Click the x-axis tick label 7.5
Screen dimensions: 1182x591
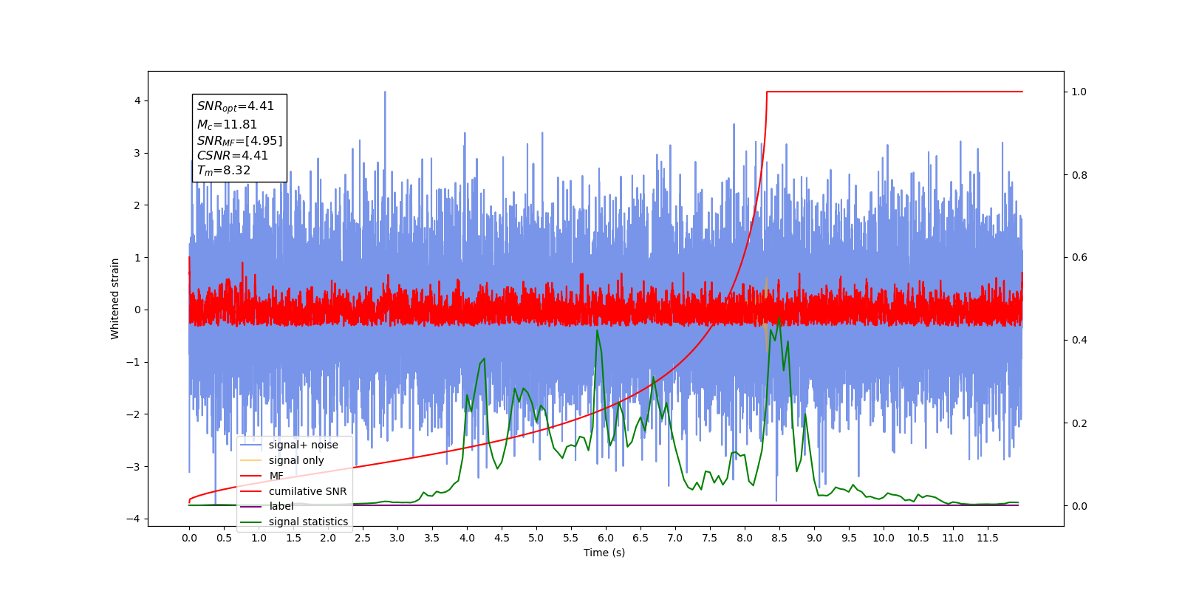pos(710,538)
